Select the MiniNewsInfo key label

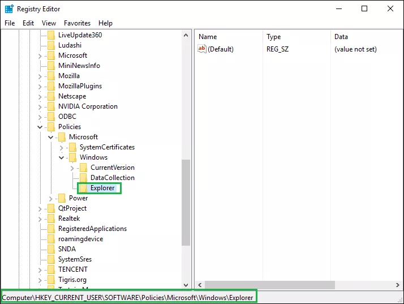79,66
